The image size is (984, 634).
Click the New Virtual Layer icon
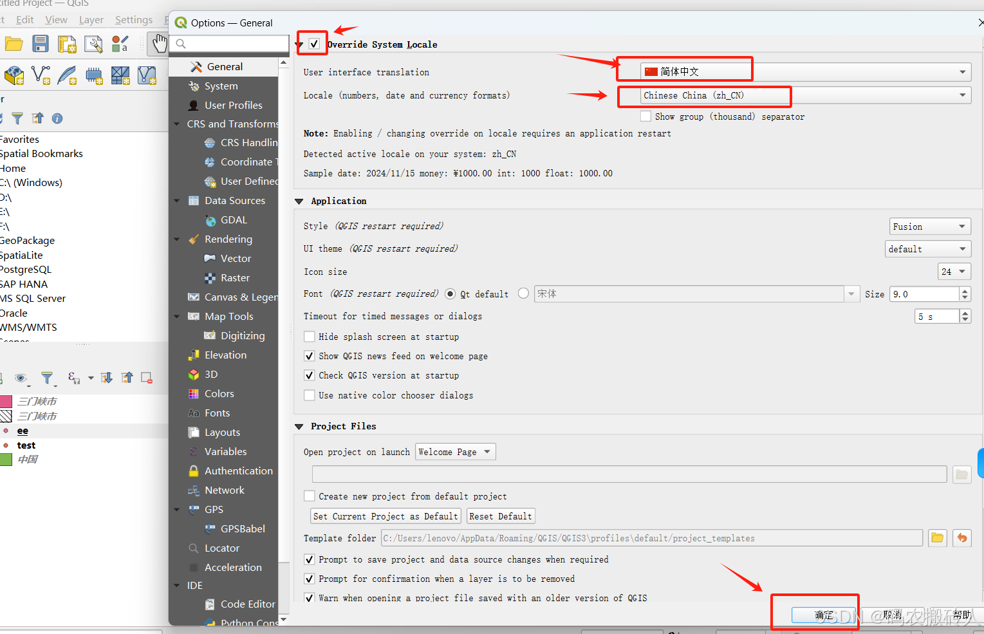(x=147, y=75)
